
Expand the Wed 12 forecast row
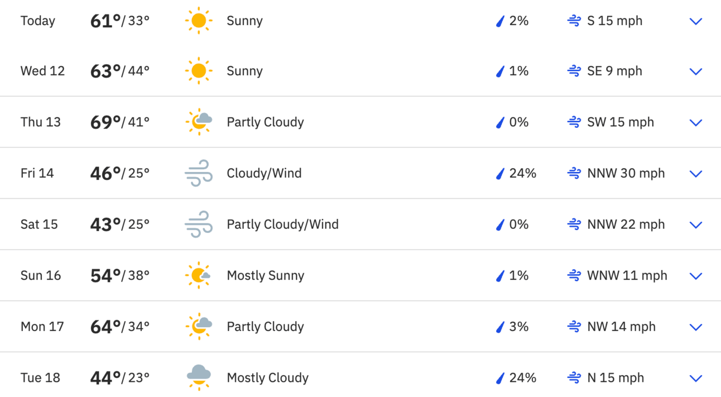[695, 71]
